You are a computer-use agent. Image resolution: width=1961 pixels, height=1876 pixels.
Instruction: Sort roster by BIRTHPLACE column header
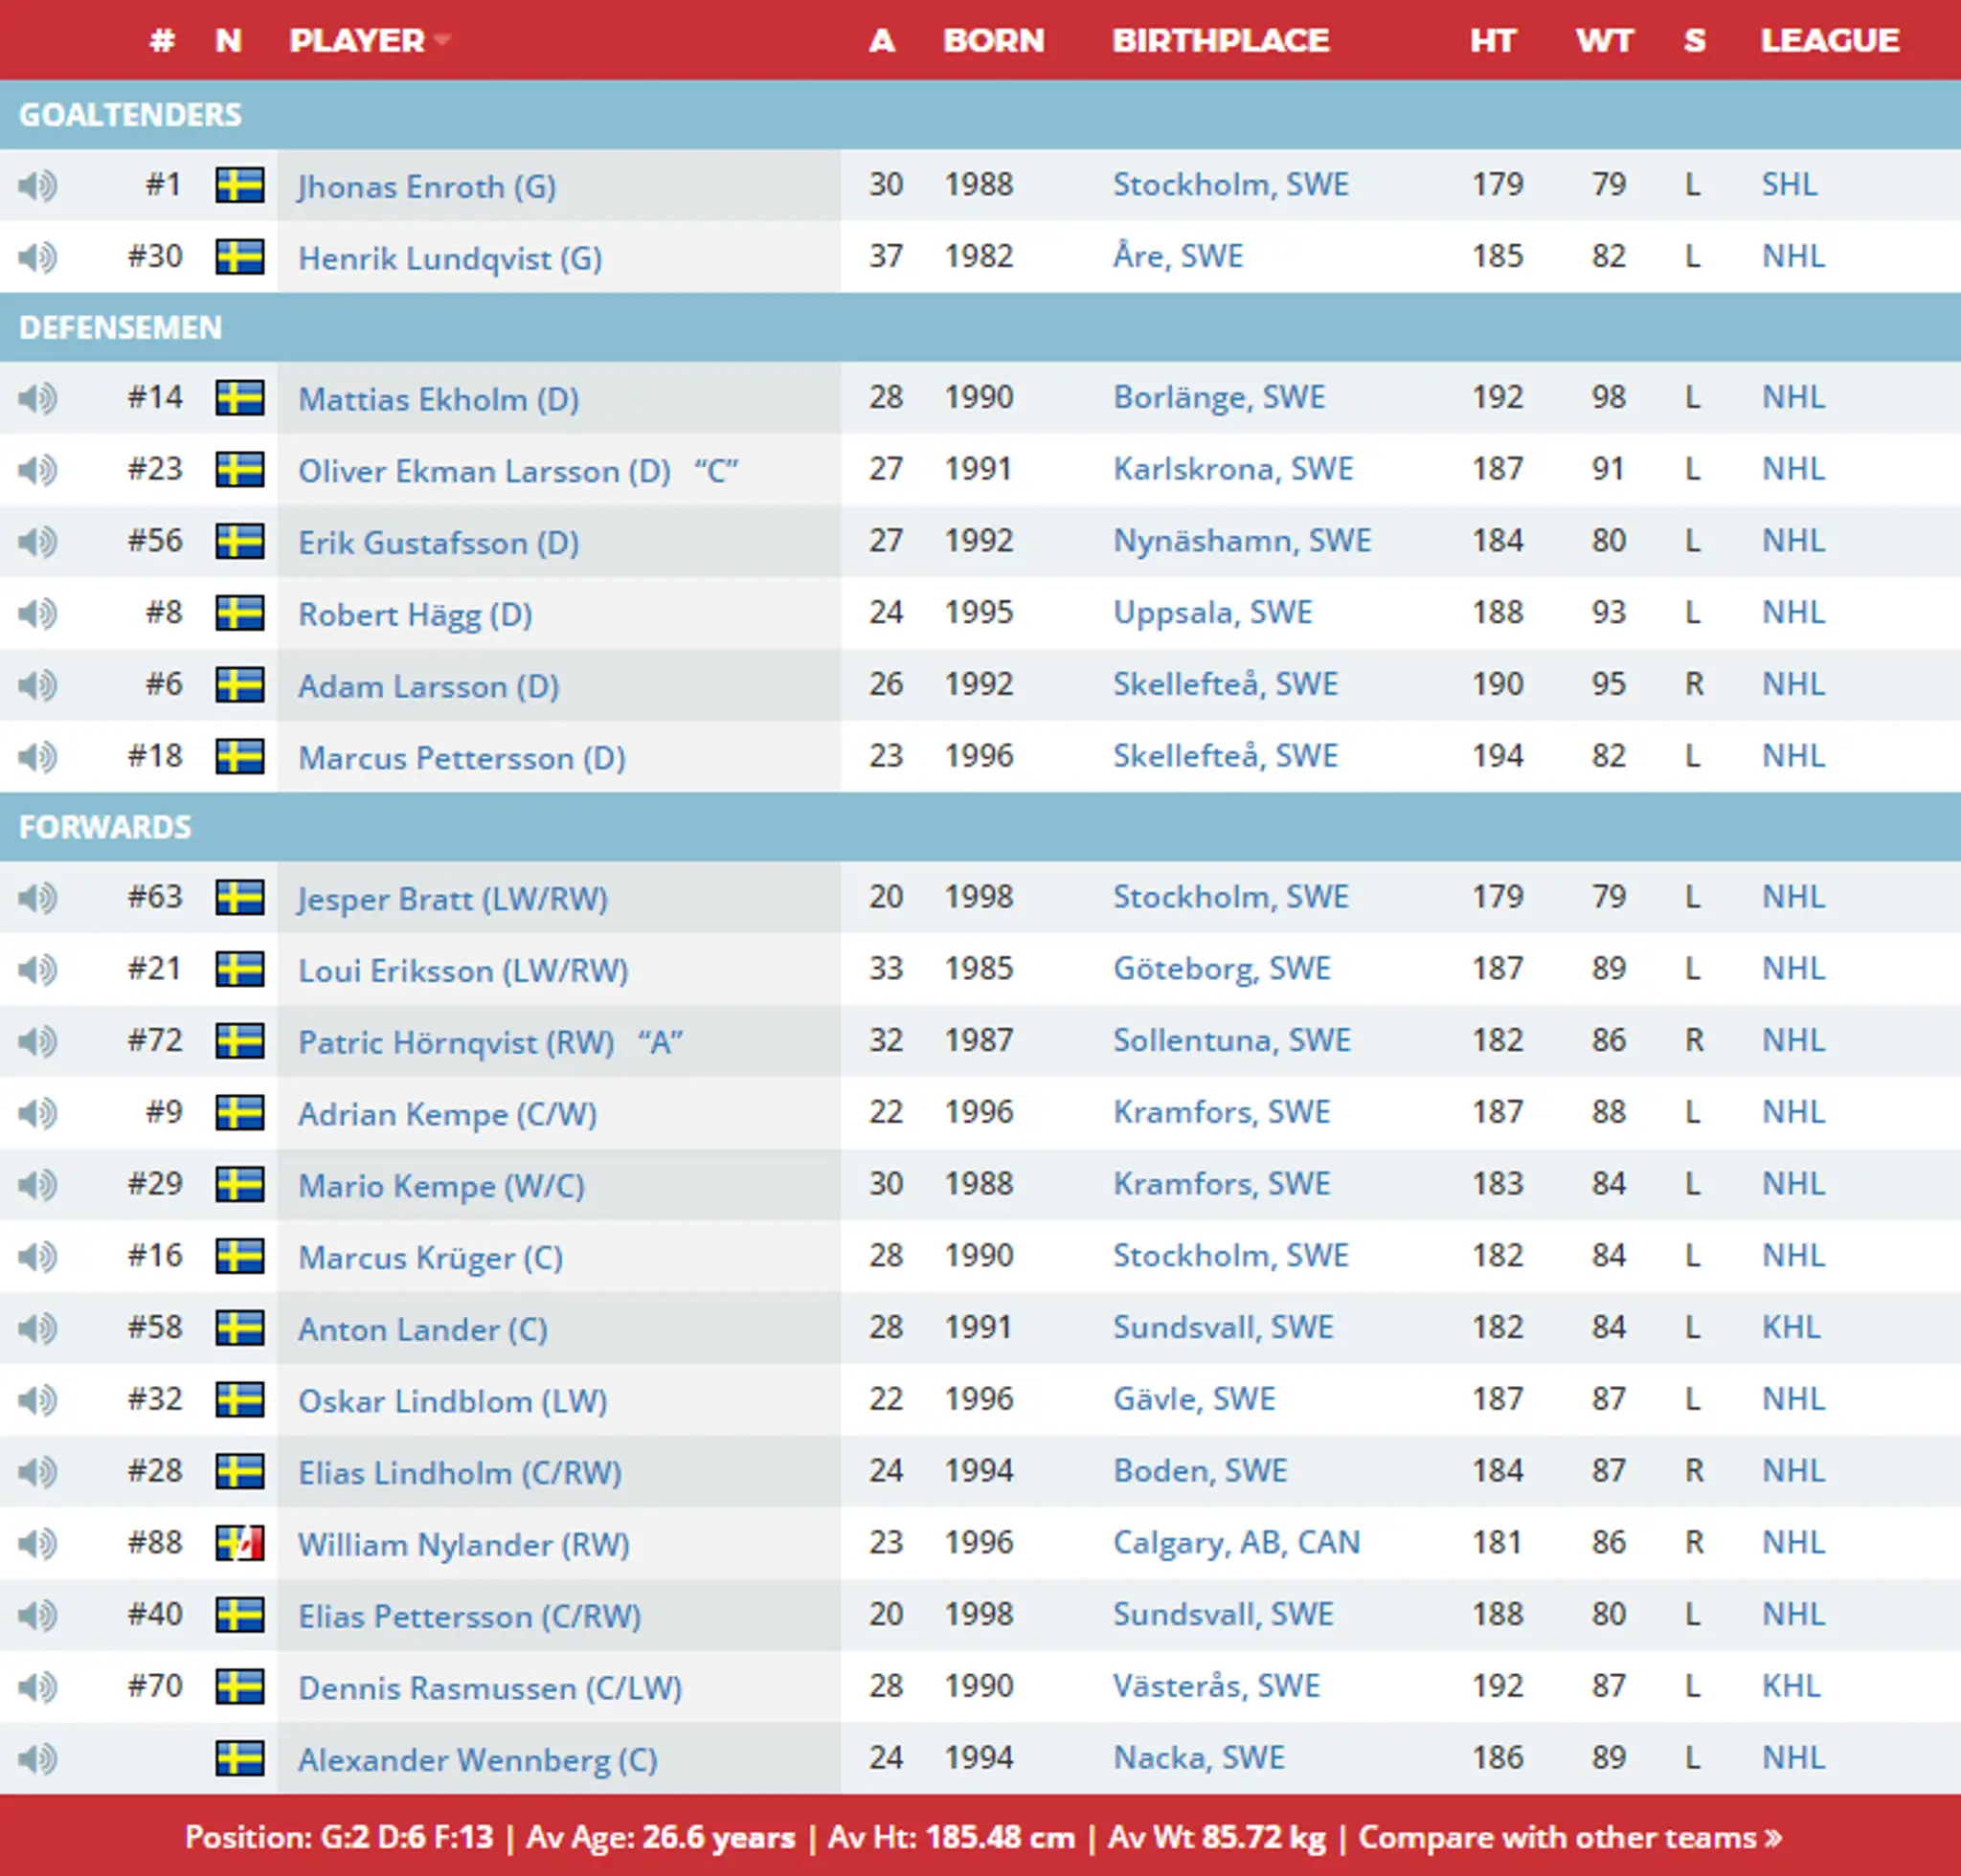(x=1221, y=40)
